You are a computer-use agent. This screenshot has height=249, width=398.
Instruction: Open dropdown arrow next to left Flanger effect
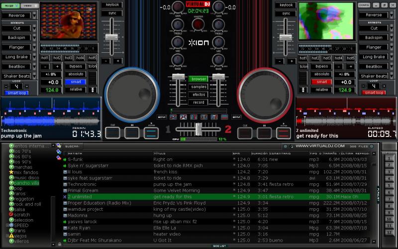point(34,47)
